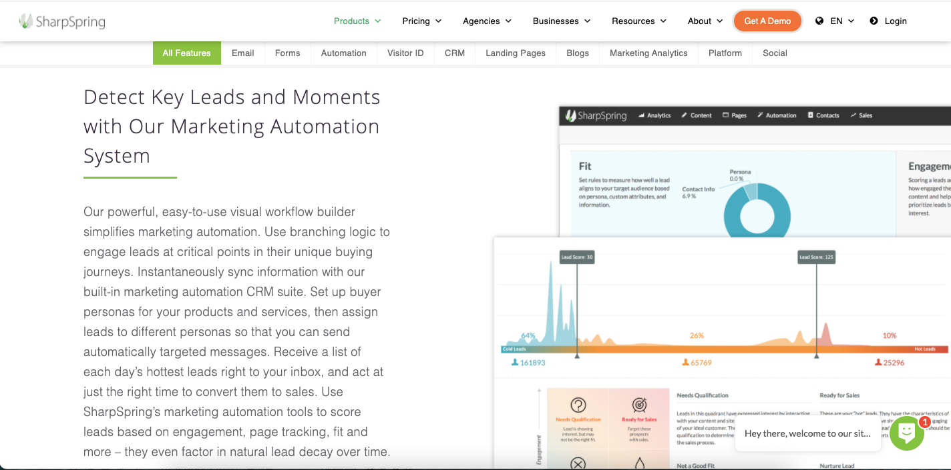Click the 26% label on chart
The image size is (951, 470).
pos(697,335)
